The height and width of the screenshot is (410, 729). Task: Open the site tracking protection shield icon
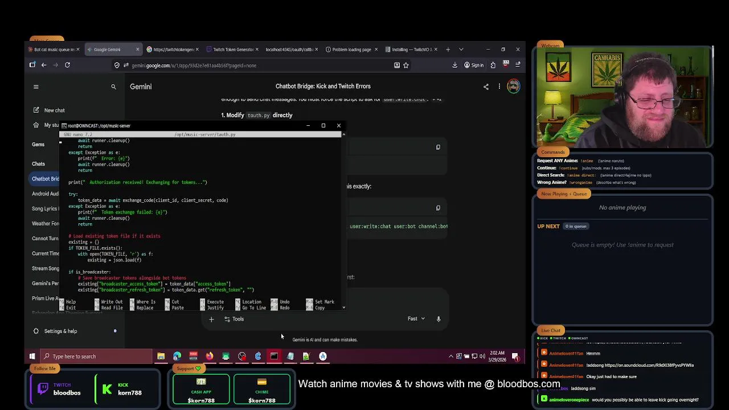point(117,65)
